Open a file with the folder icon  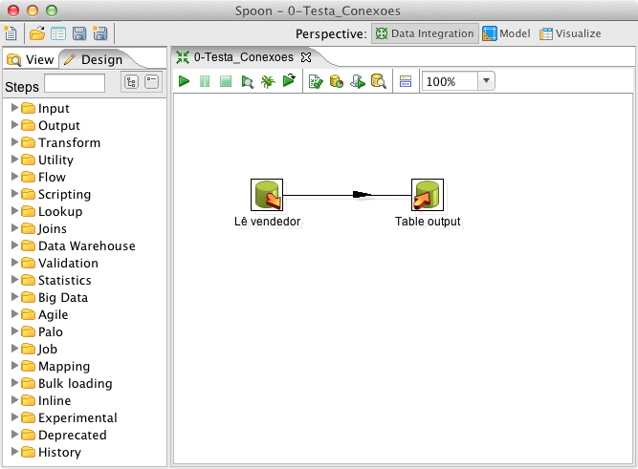click(x=37, y=33)
